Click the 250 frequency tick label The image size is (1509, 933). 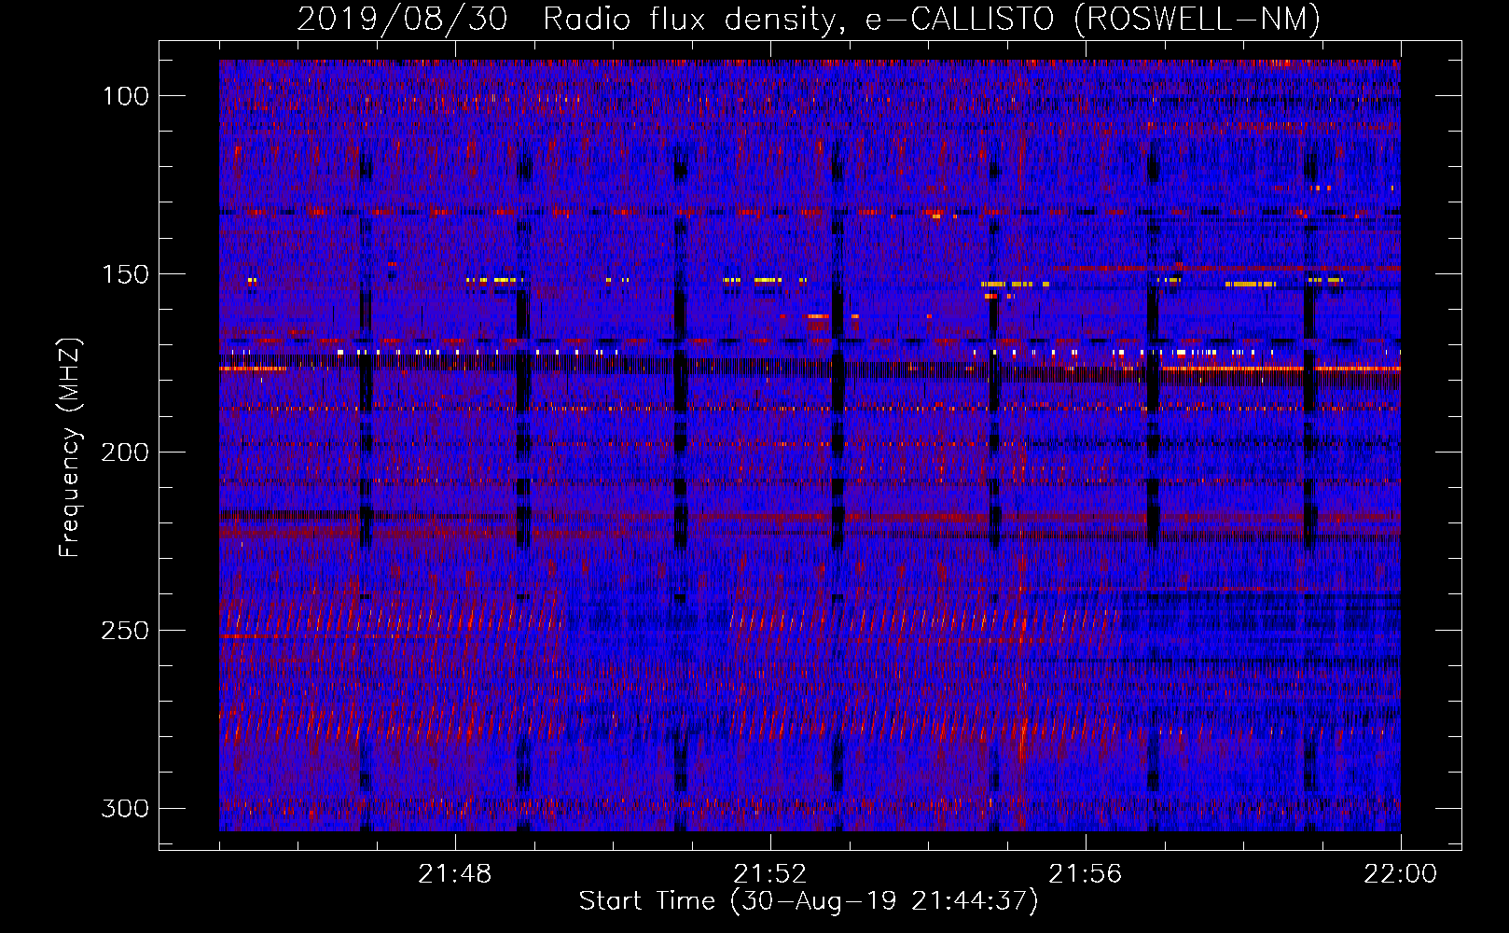(x=125, y=631)
